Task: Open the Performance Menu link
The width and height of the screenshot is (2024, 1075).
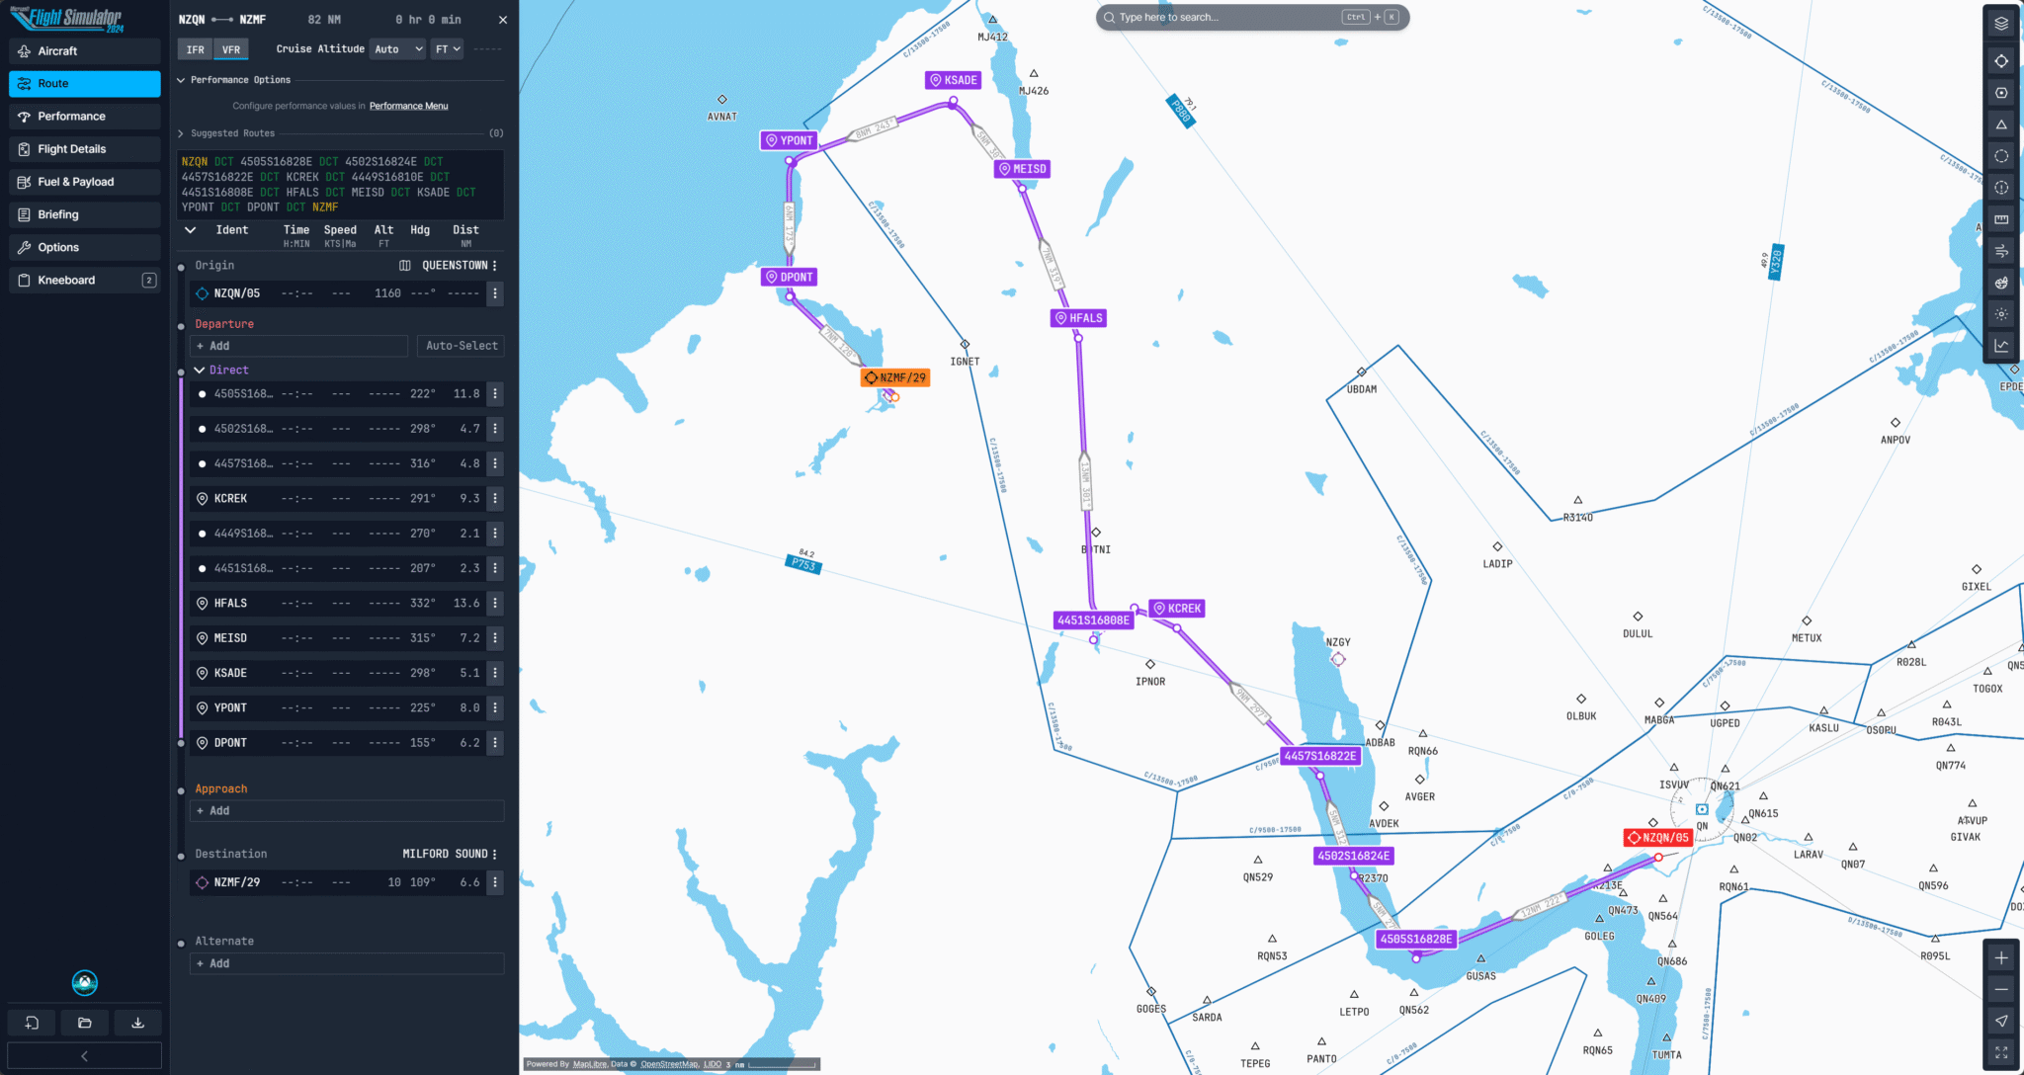Action: pyautogui.click(x=408, y=106)
